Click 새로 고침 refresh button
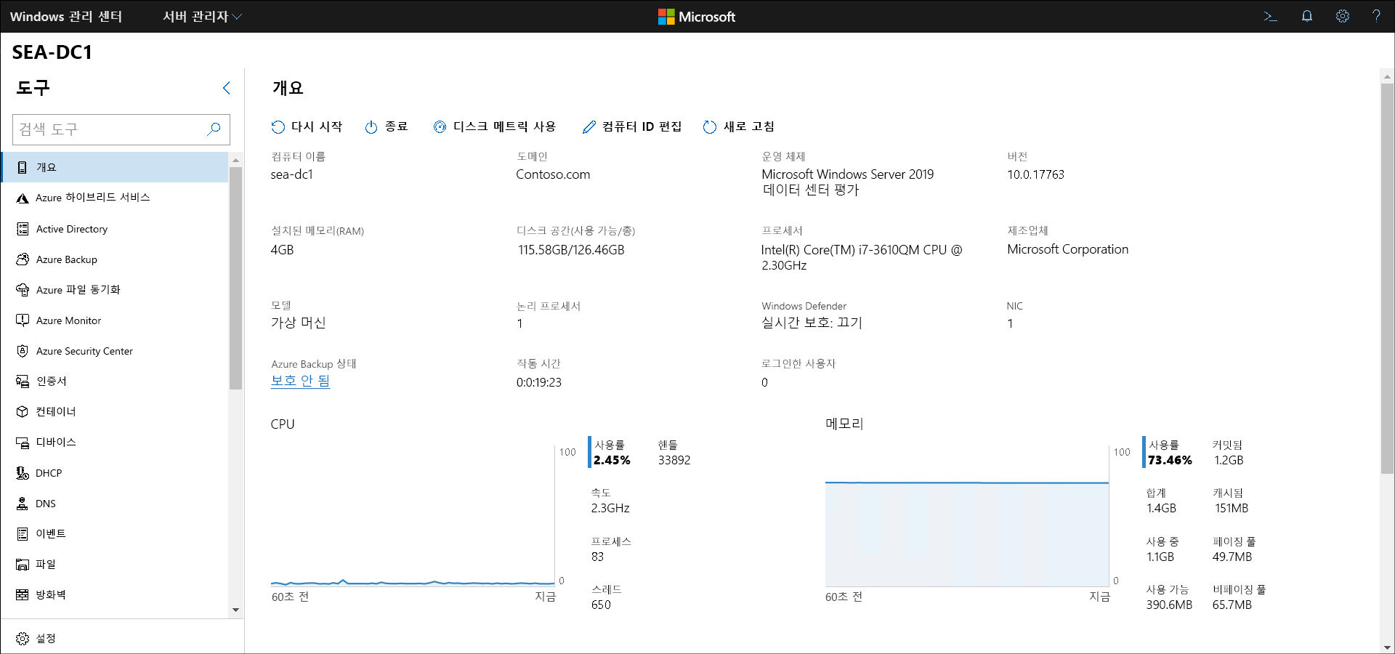 point(738,127)
